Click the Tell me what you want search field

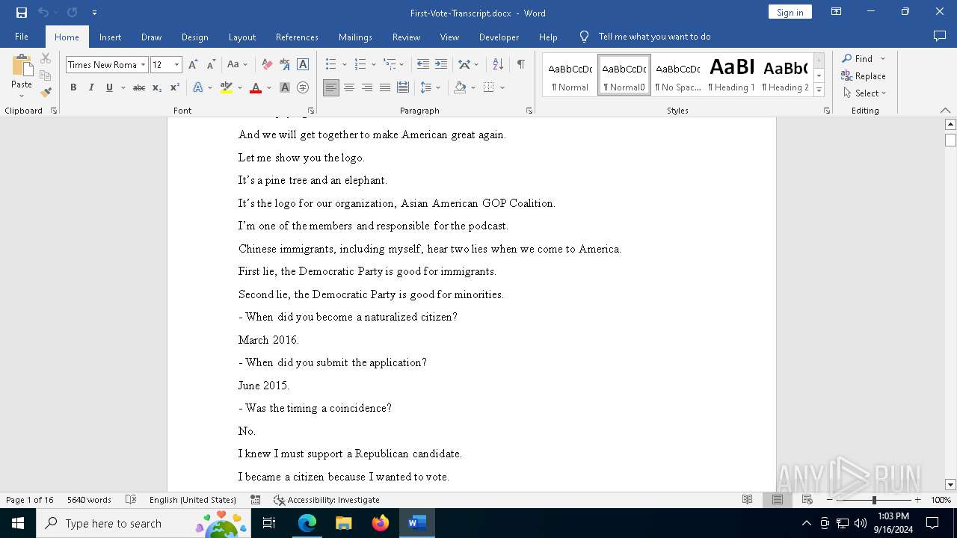click(654, 37)
